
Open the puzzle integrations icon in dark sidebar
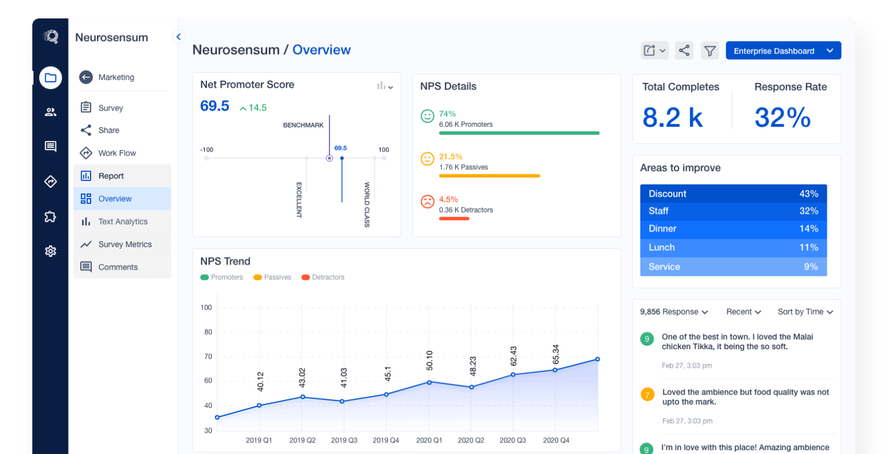pos(51,217)
